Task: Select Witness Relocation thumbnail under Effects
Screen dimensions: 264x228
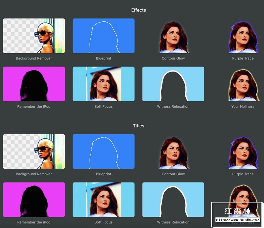Action: tap(173, 84)
